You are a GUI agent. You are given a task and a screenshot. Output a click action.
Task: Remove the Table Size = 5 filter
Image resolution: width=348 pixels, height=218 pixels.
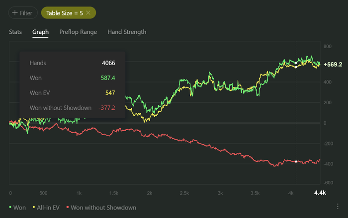point(88,13)
